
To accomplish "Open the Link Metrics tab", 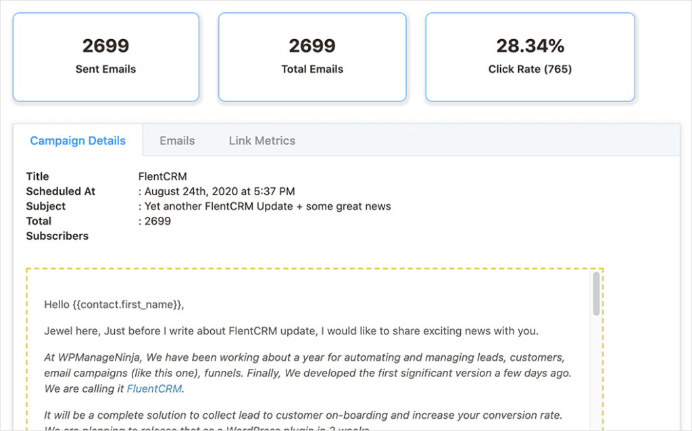I will [261, 141].
